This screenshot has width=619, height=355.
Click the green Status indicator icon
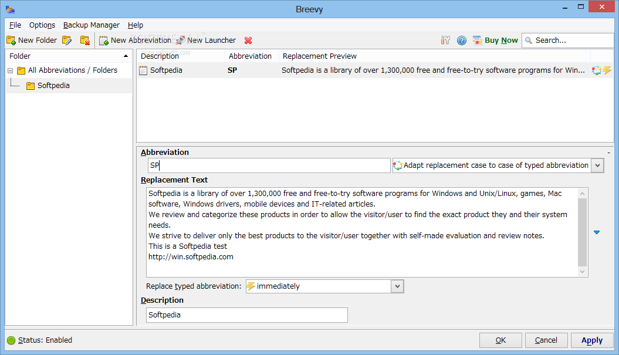[x=11, y=340]
